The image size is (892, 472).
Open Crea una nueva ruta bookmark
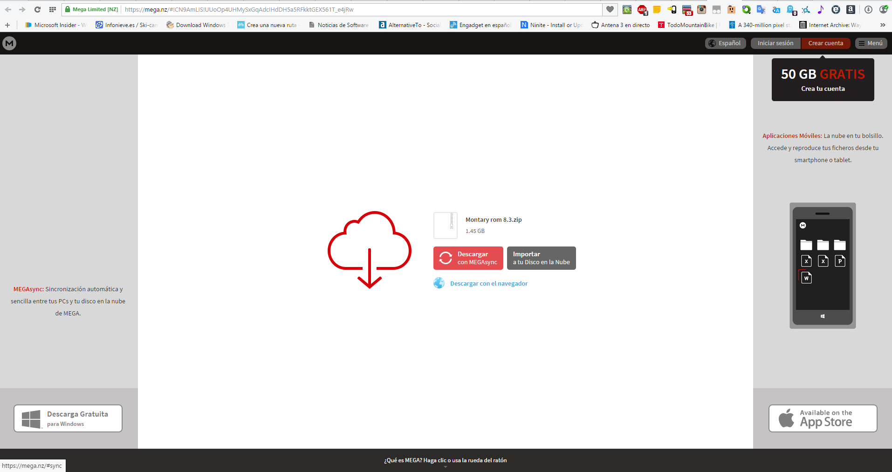pos(268,25)
